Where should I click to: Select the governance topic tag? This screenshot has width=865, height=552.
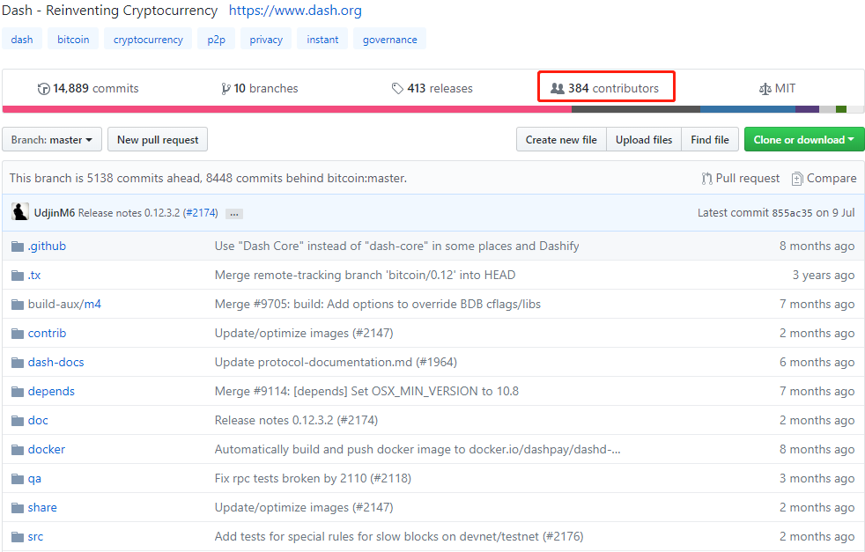[x=390, y=39]
